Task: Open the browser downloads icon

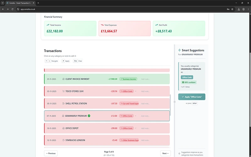Action: tap(239, 9)
